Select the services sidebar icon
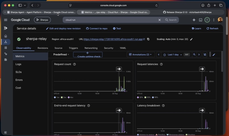The height and width of the screenshot is (136, 229). click(6, 42)
